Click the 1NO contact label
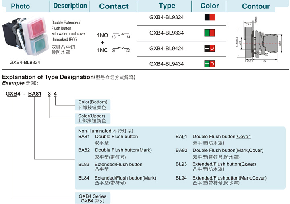The image size is (290, 204). pyautogui.click(x=102, y=35)
